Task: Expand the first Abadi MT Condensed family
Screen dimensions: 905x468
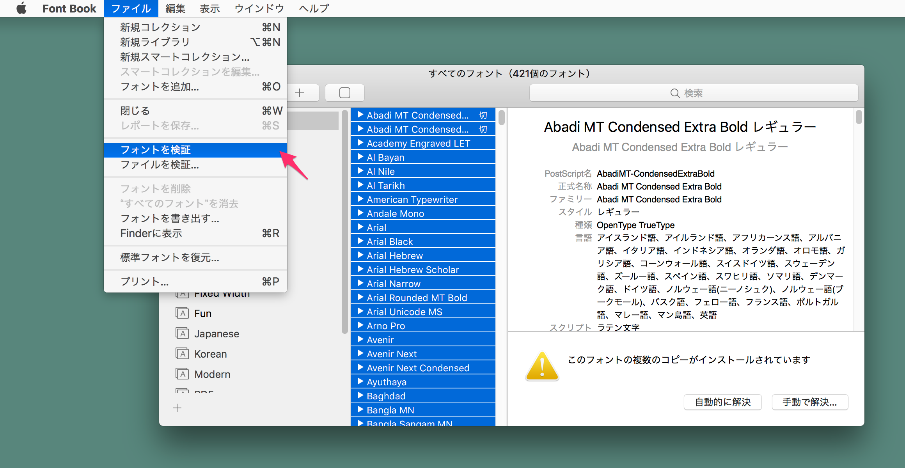Action: pyautogui.click(x=360, y=115)
